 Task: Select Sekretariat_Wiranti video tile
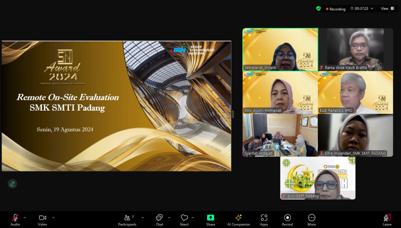280,49
